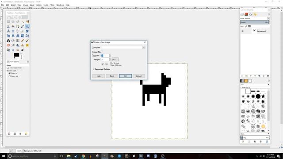The width and height of the screenshot is (283, 159).
Task: Select the Text tool
Action: click(x=8, y=40)
